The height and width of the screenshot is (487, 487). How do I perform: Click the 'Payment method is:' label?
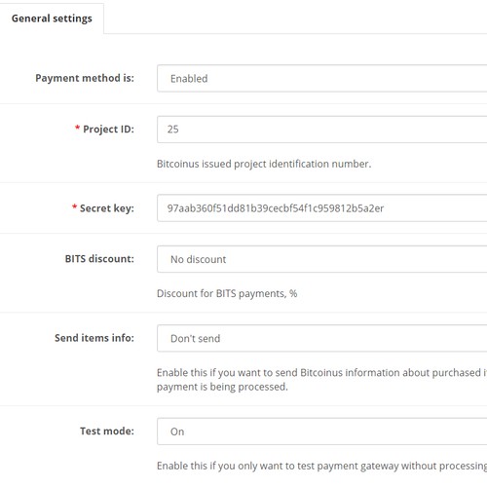point(85,78)
